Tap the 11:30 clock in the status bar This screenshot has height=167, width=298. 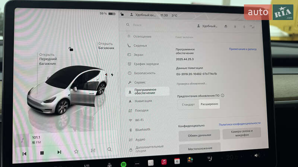pos(164,15)
